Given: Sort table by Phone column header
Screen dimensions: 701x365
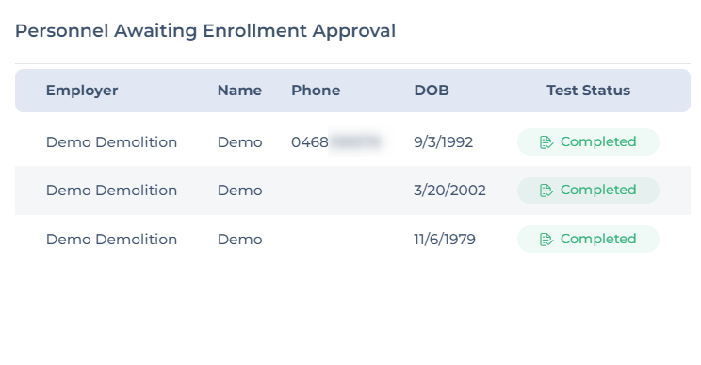Looking at the screenshot, I should coord(316,91).
